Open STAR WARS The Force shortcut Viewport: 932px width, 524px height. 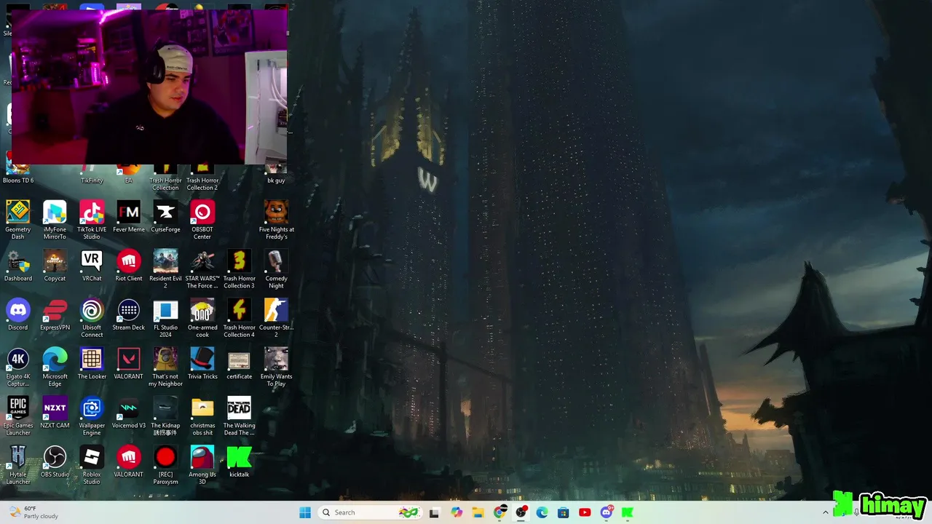click(202, 269)
